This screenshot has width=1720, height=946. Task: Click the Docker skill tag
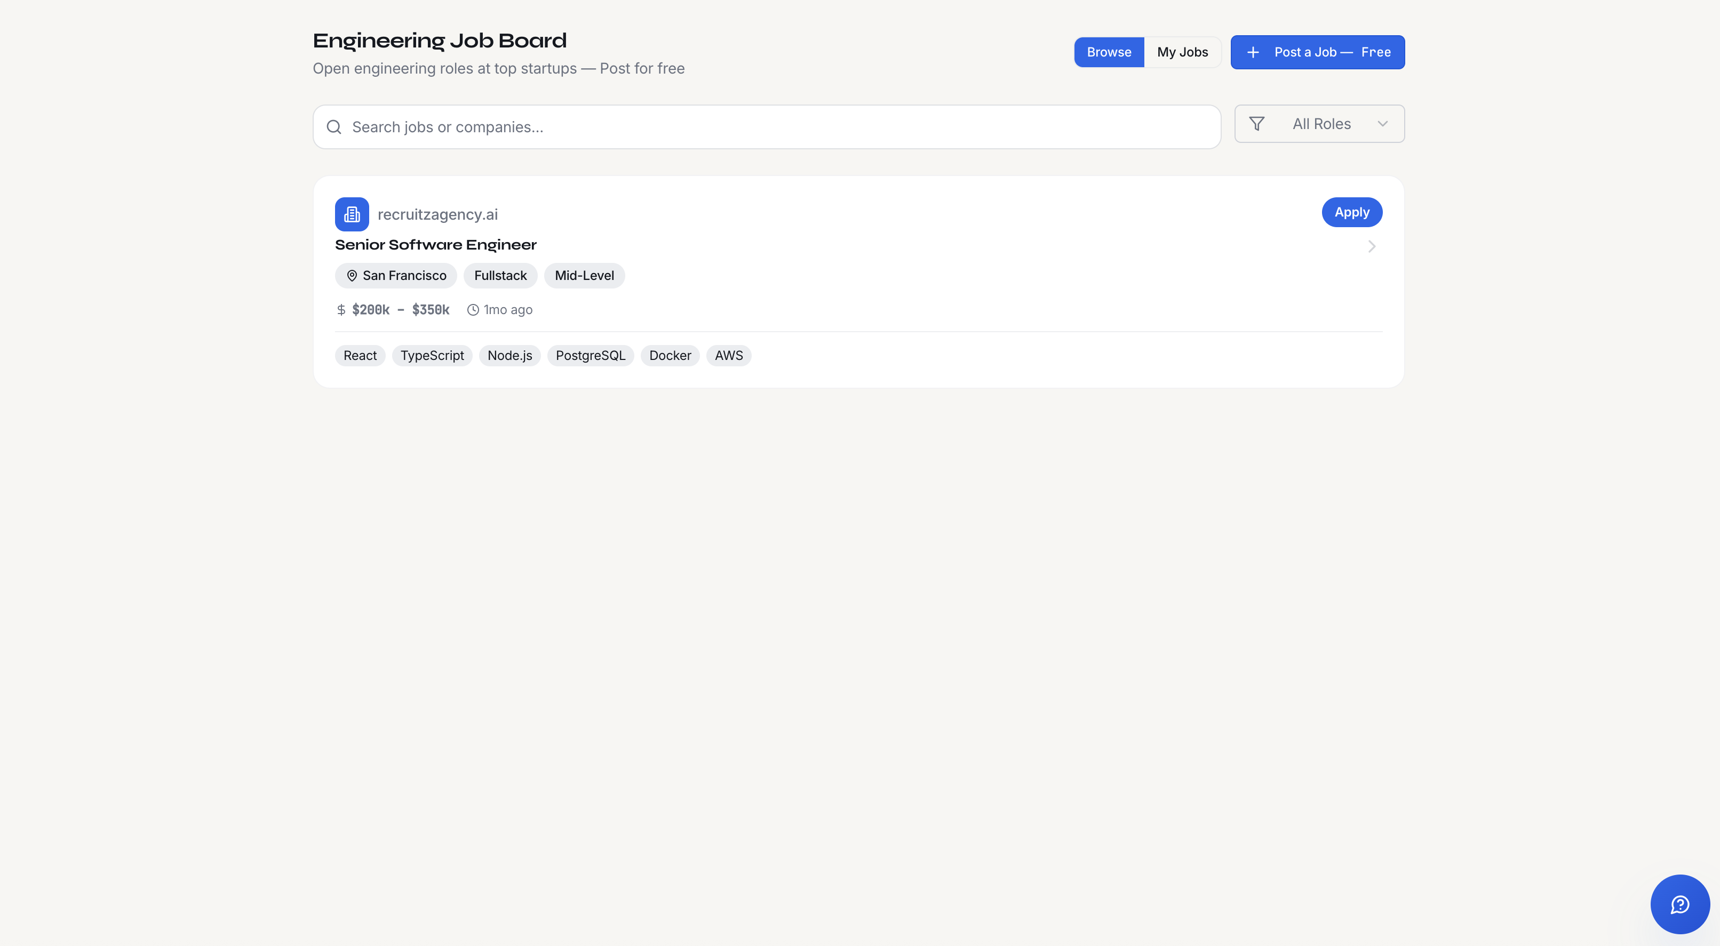[670, 356]
